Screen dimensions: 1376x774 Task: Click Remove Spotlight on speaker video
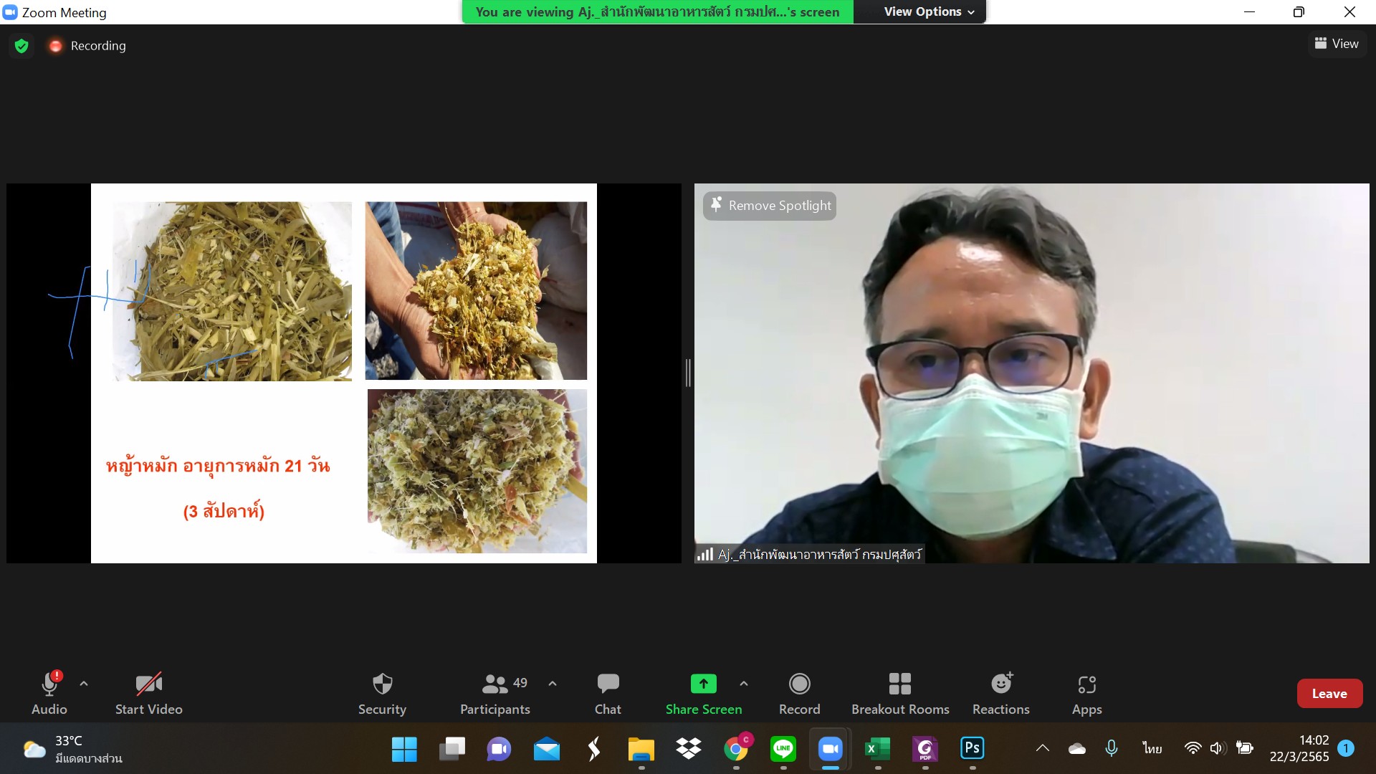[x=770, y=206]
